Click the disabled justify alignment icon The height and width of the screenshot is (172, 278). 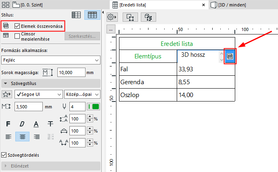coord(50,137)
